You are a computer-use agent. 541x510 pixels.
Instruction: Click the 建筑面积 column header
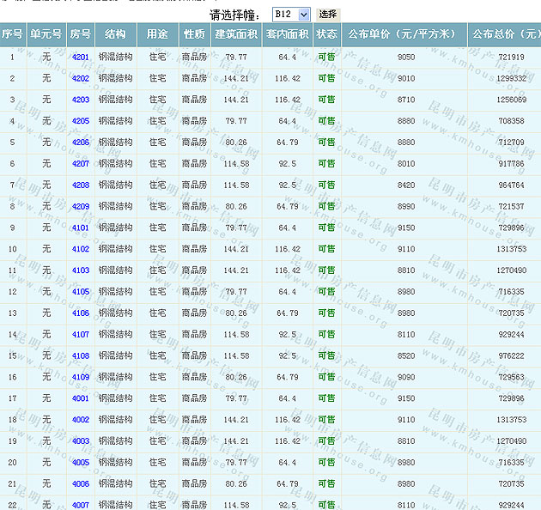236,35
